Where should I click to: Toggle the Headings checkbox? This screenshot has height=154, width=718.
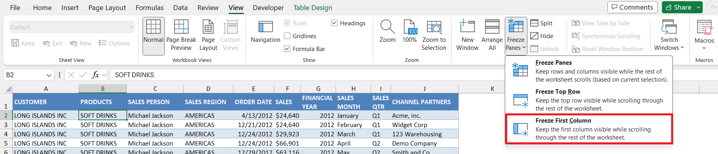[334, 23]
